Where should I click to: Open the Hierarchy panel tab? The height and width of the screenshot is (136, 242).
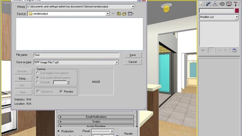215,4
